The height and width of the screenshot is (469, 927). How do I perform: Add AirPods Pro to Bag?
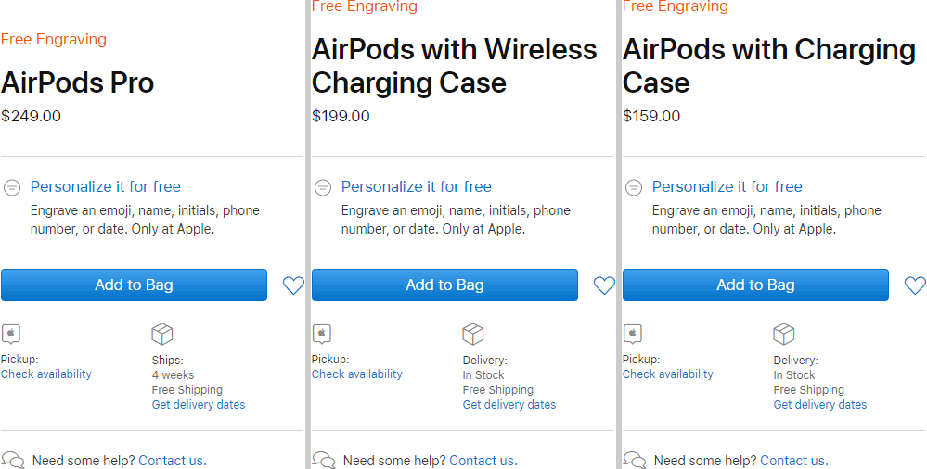tap(134, 285)
